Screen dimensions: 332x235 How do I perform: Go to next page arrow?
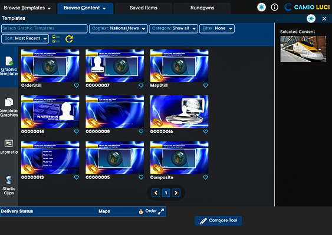tap(176, 193)
